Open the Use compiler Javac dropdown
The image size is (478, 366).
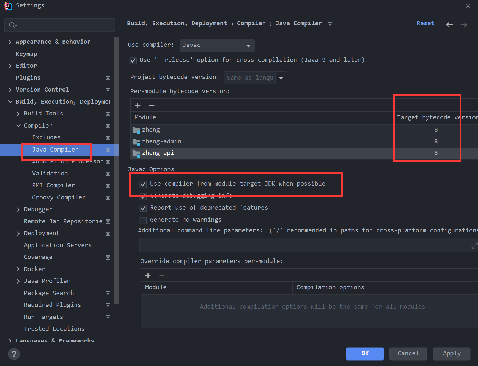pyautogui.click(x=217, y=46)
